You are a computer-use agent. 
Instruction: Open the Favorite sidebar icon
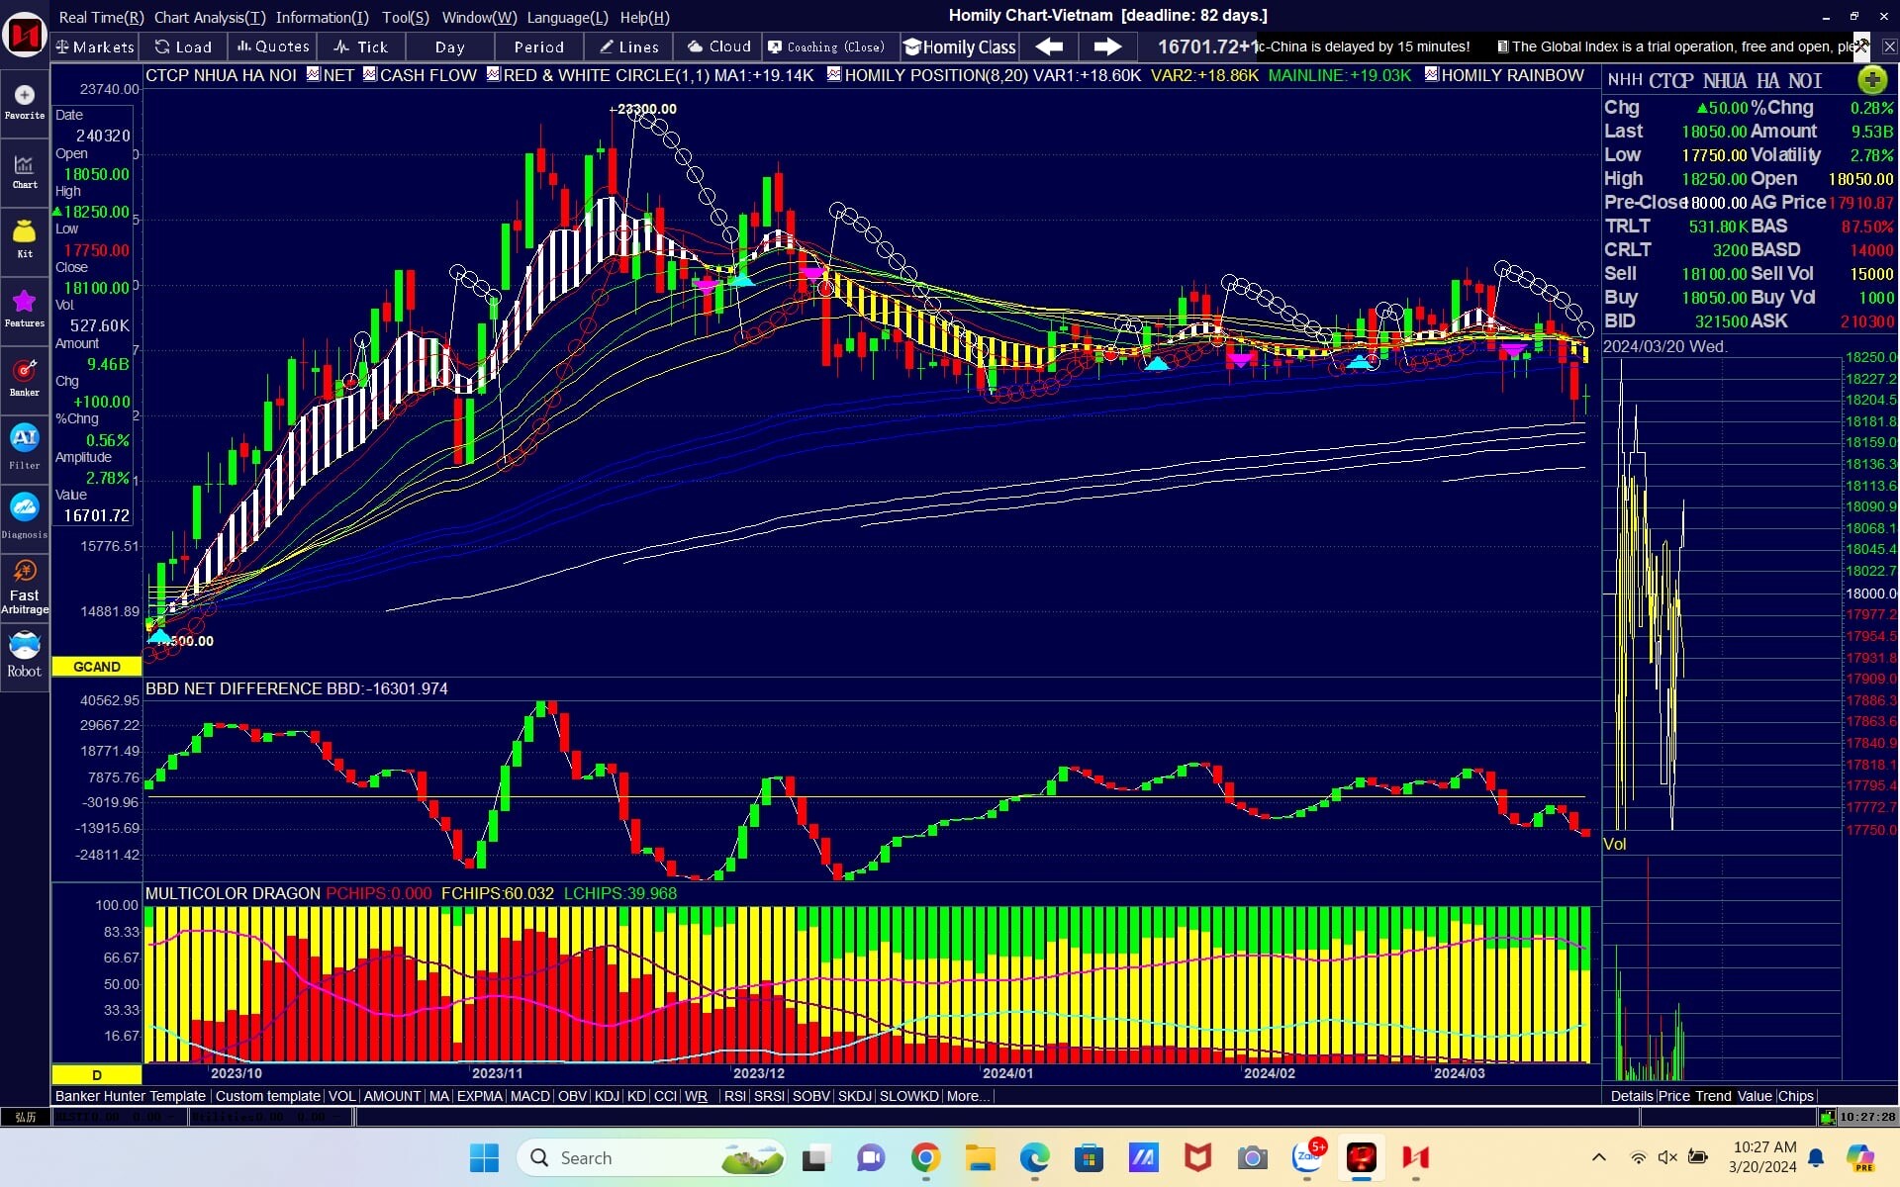(x=25, y=103)
